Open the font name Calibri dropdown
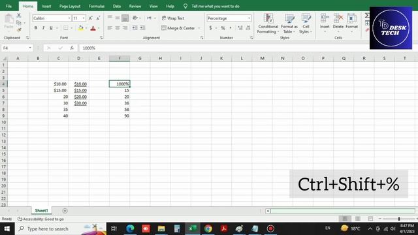The height and width of the screenshot is (235, 418). pyautogui.click(x=69, y=18)
